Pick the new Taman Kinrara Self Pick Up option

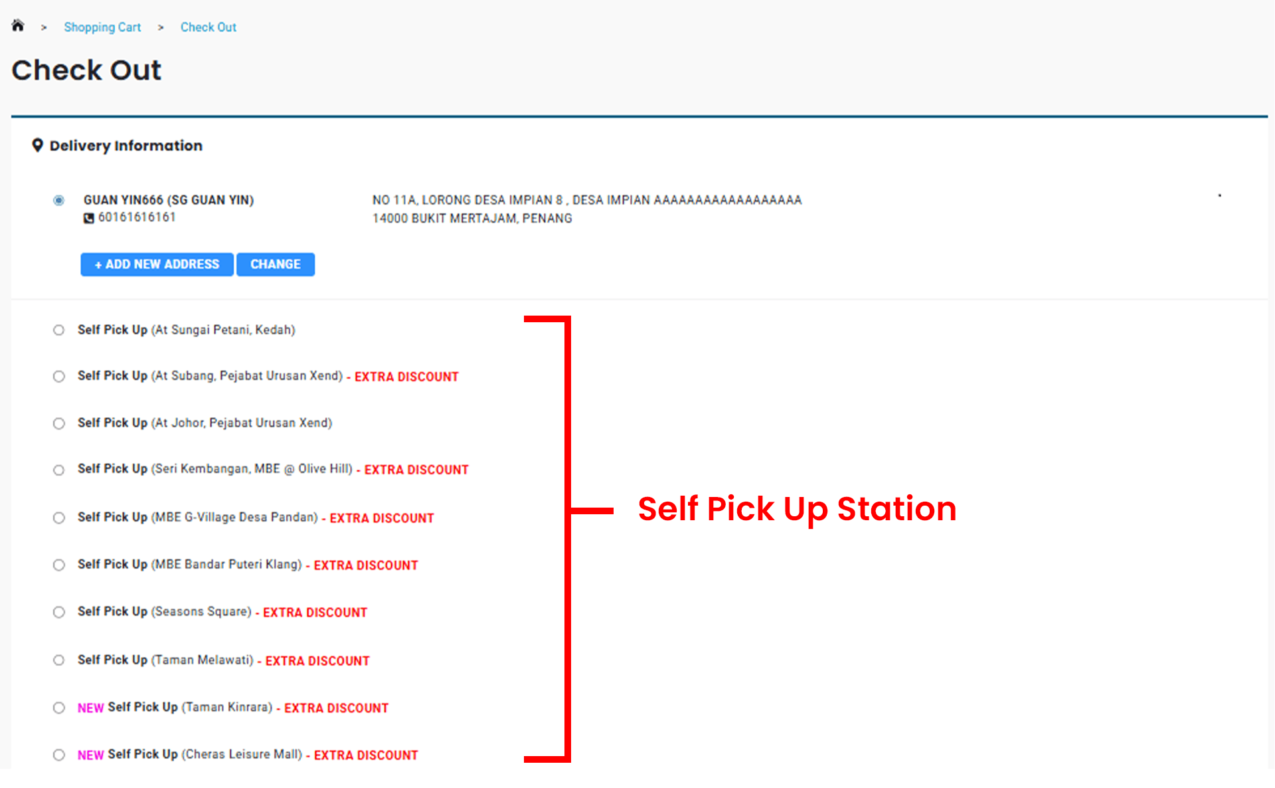58,708
